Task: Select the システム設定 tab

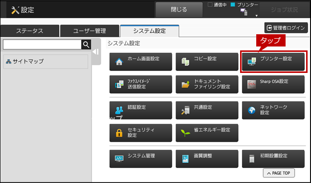Action: pos(150,31)
